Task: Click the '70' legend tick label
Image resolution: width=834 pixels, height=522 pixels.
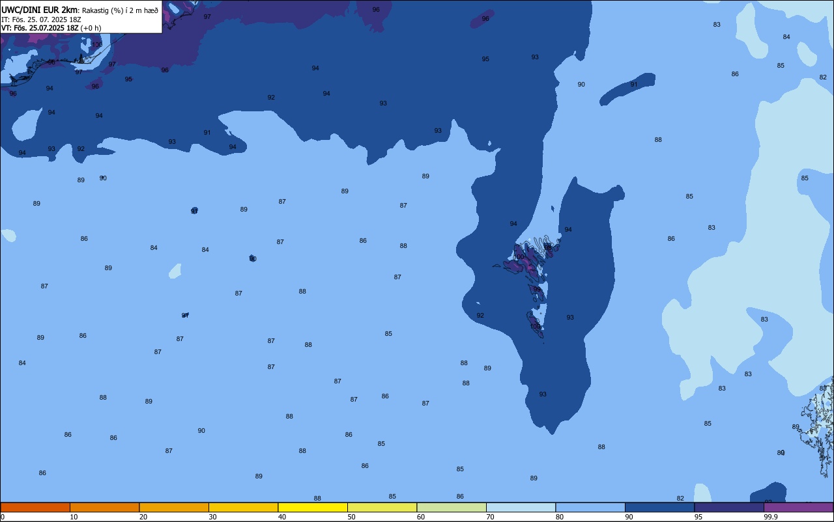Action: click(x=490, y=517)
